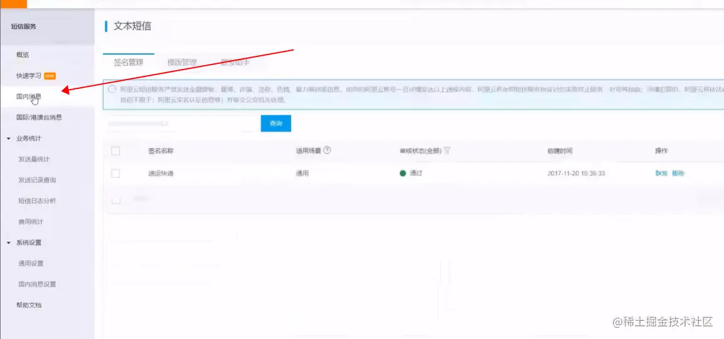
Task: Click the 文本短信 page title
Action: pos(132,26)
